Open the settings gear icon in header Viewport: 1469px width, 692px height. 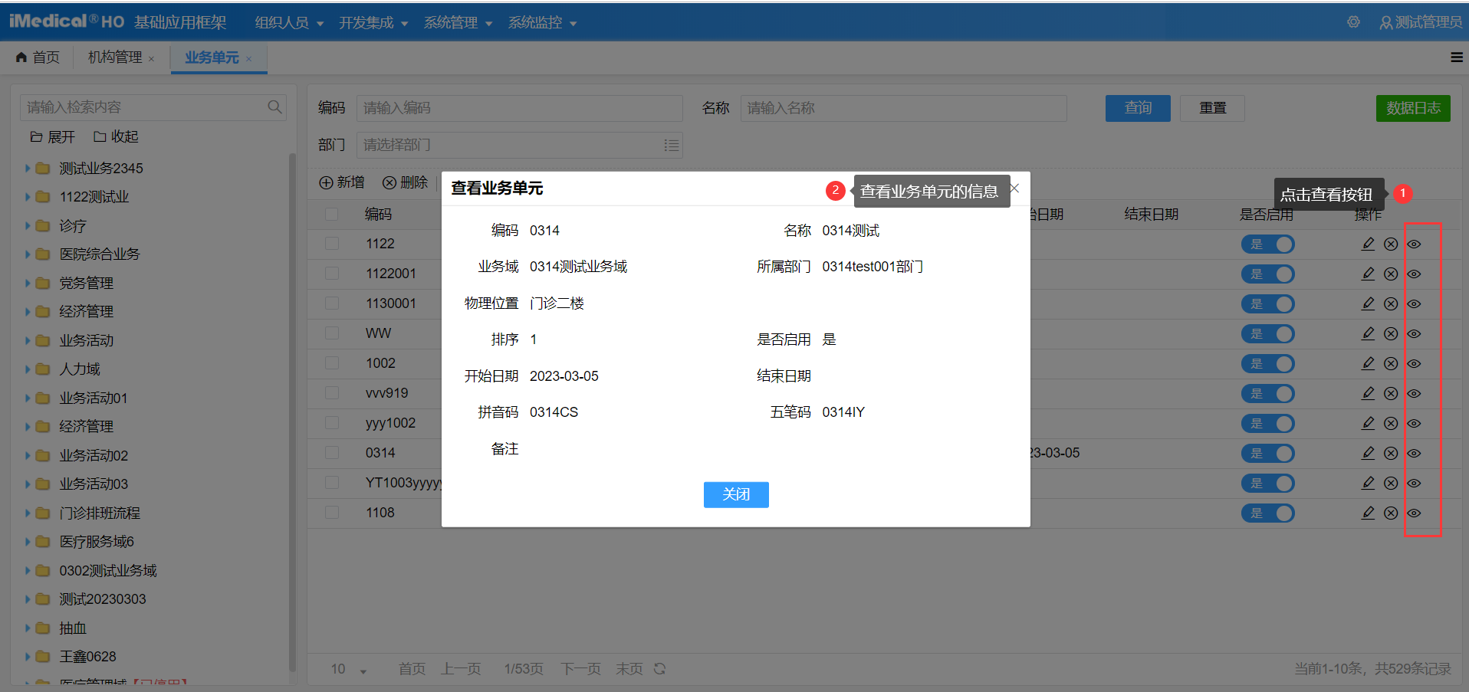(1353, 22)
